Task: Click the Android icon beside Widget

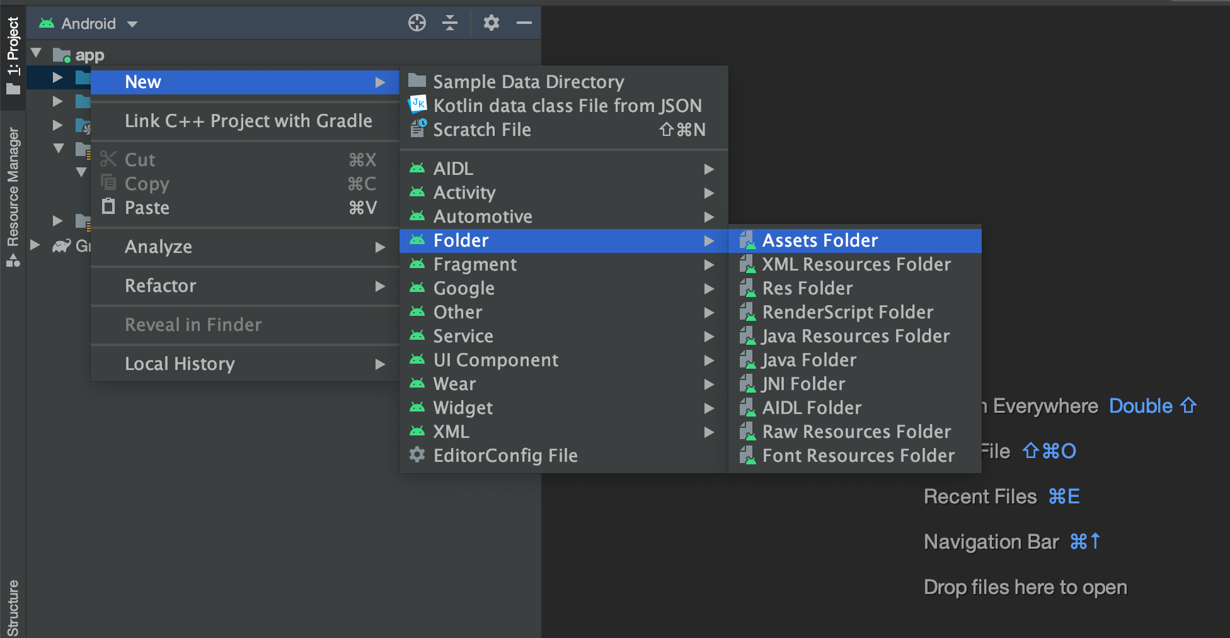Action: click(x=417, y=407)
